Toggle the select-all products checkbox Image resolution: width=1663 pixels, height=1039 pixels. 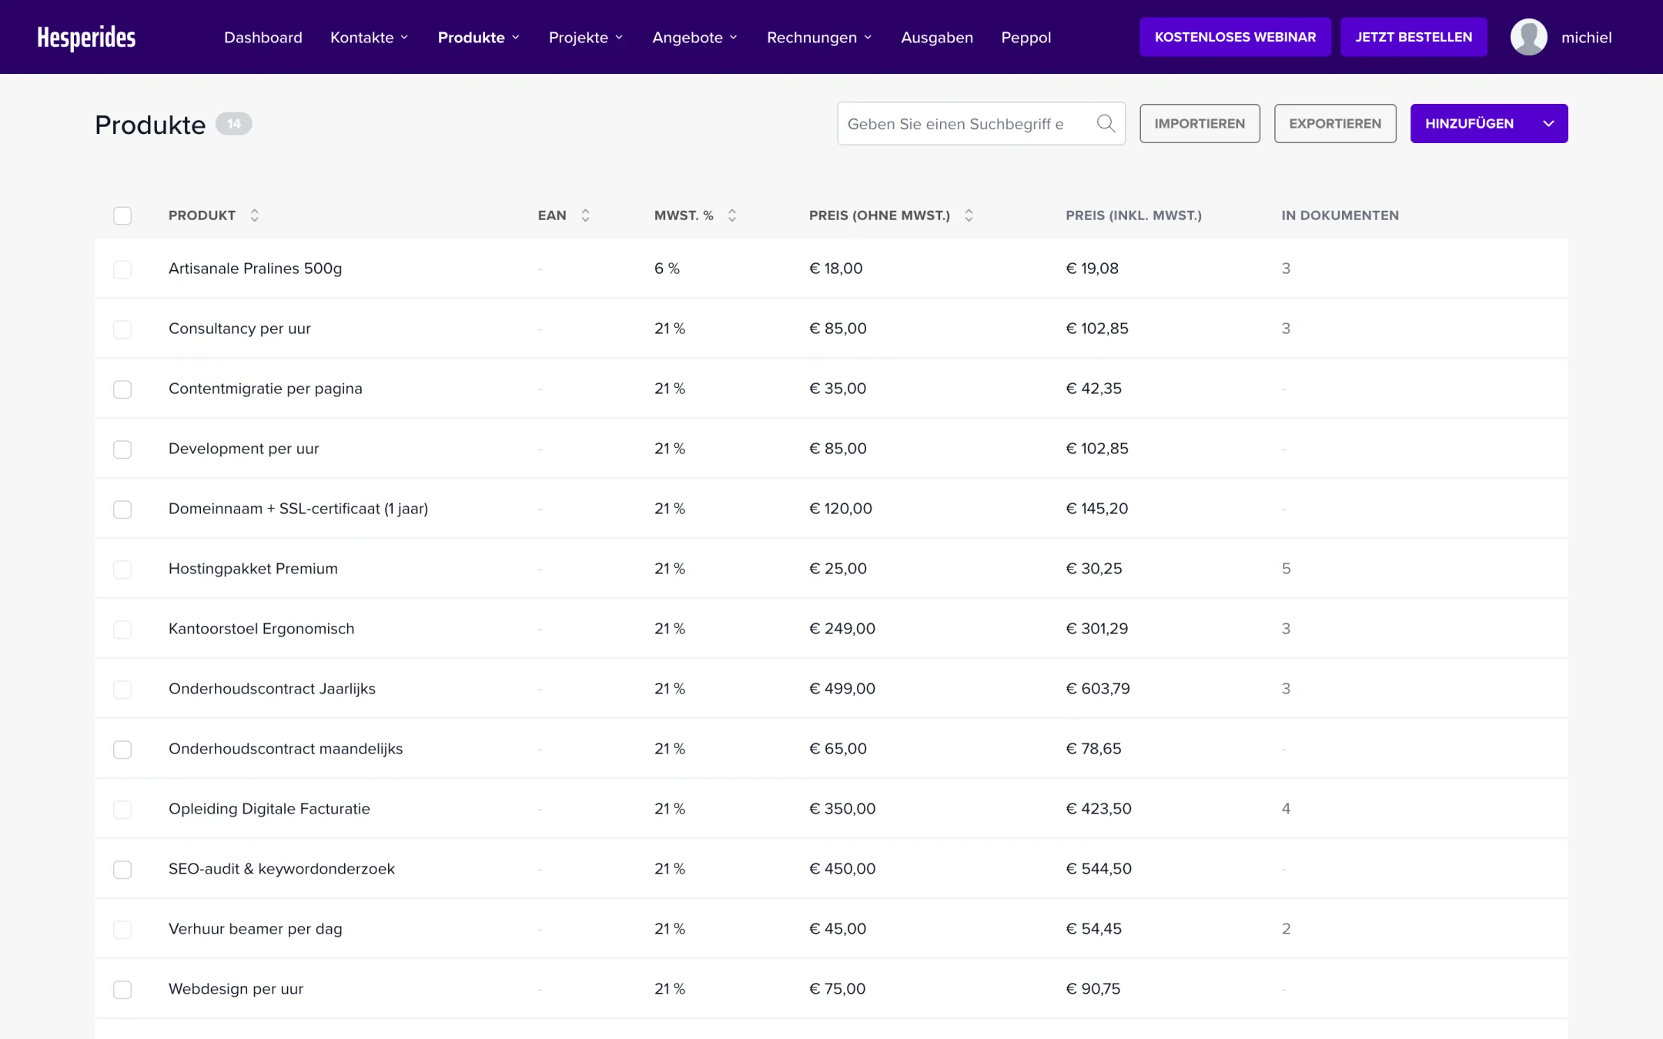(x=122, y=215)
